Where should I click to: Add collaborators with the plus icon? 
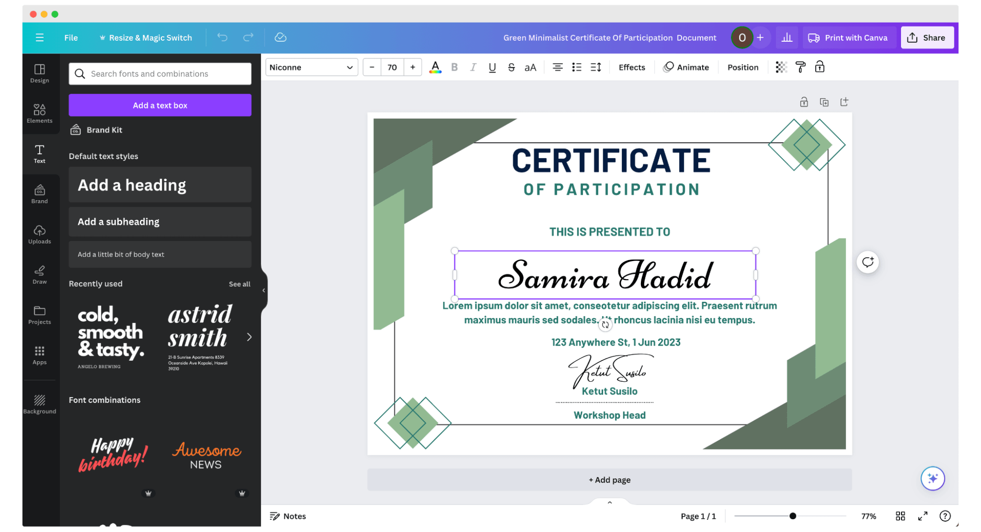760,38
